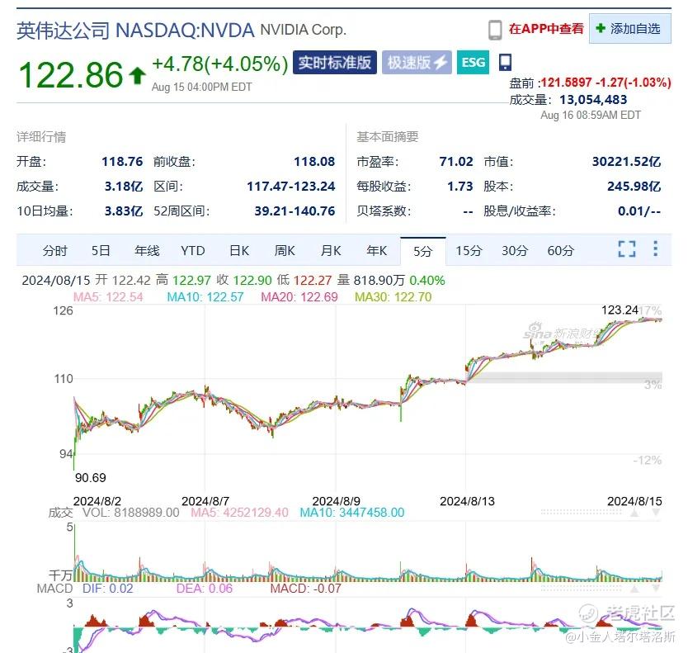
Task: Click the 2024/8/9 date marker on chart
Action: [336, 501]
